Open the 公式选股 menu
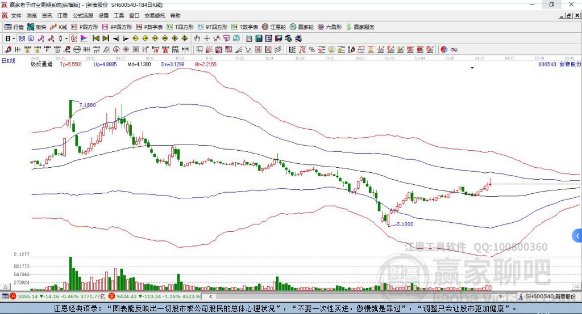This screenshot has height=314, width=582. point(83,15)
